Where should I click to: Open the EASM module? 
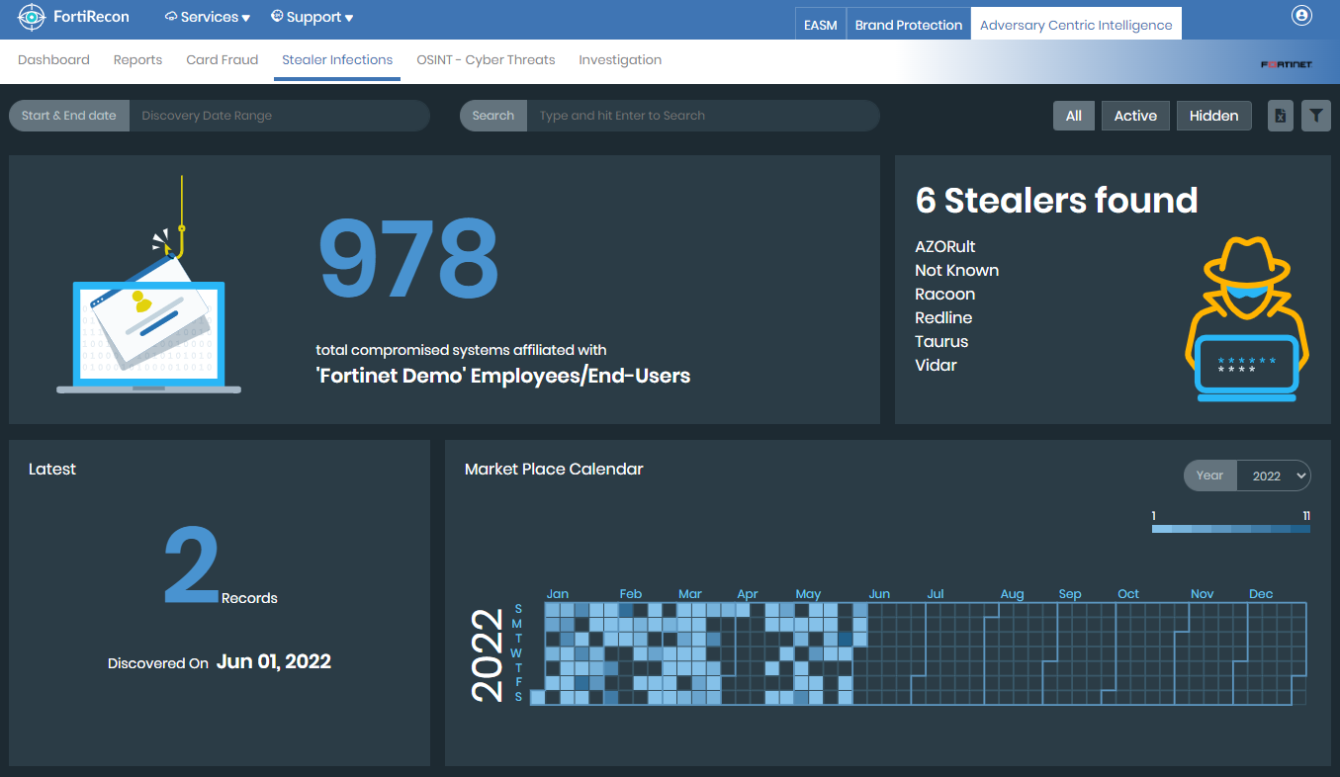[820, 25]
